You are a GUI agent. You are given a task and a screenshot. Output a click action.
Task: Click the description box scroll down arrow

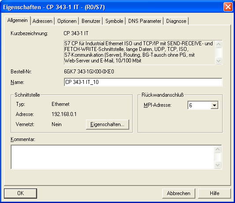click(218, 61)
